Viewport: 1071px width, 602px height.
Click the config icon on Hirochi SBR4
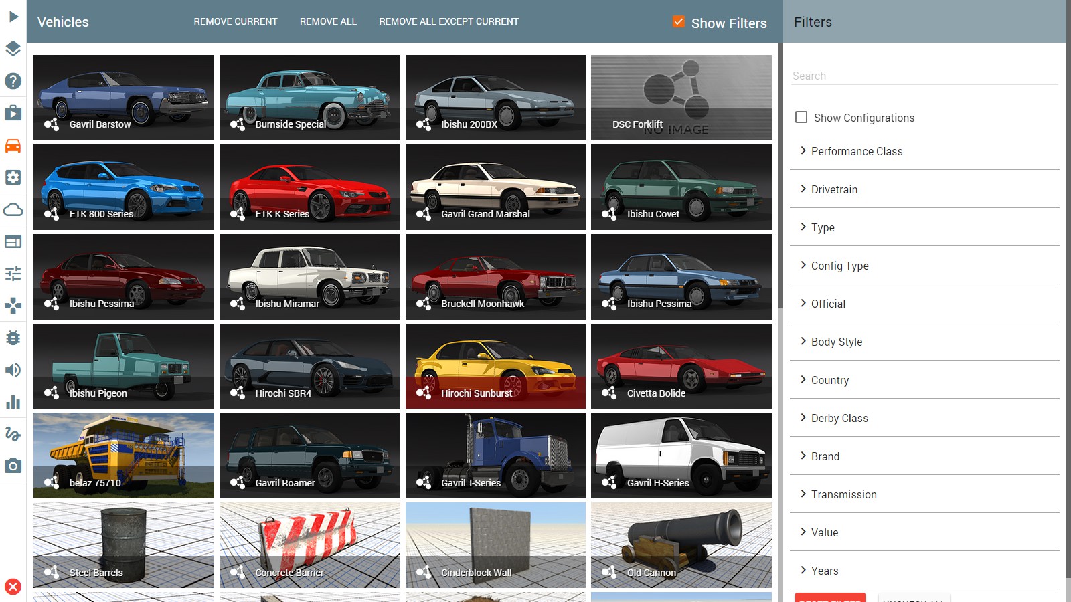[x=238, y=393]
